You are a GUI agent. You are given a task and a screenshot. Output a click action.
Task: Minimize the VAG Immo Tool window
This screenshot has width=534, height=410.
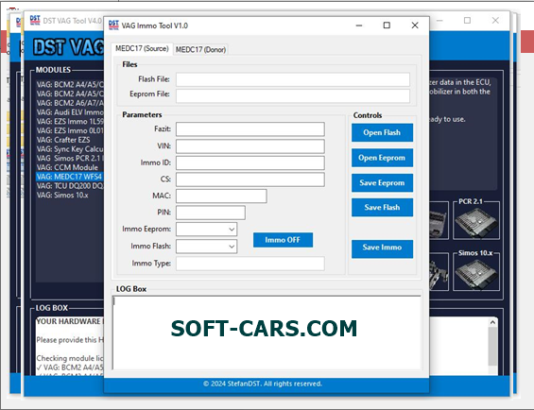(359, 26)
